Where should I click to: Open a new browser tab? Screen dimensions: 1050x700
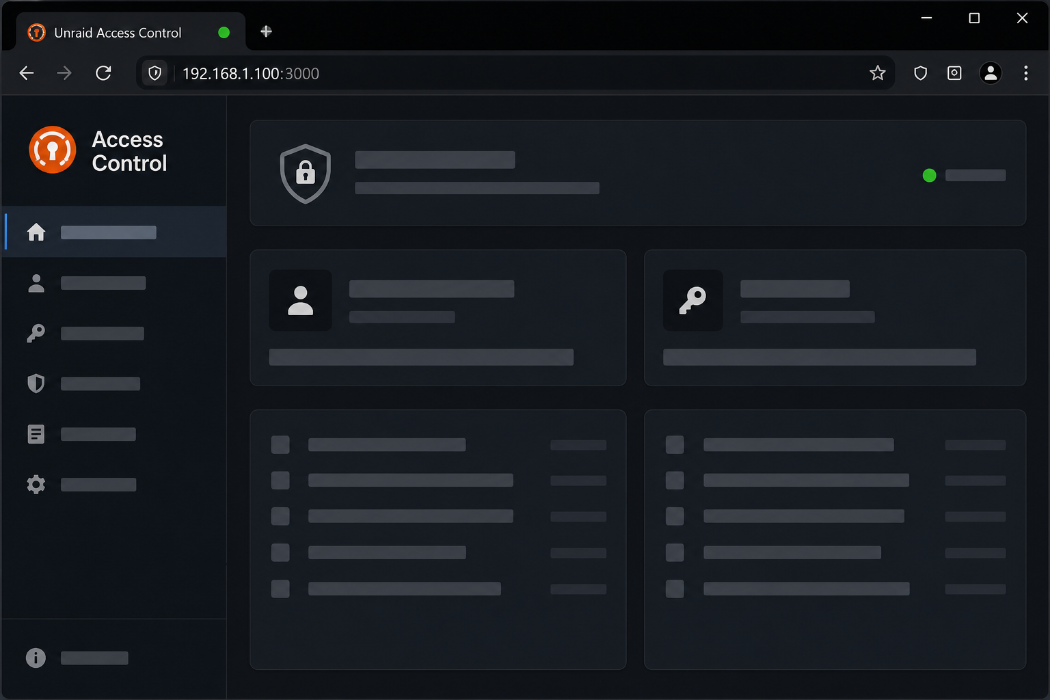(267, 31)
